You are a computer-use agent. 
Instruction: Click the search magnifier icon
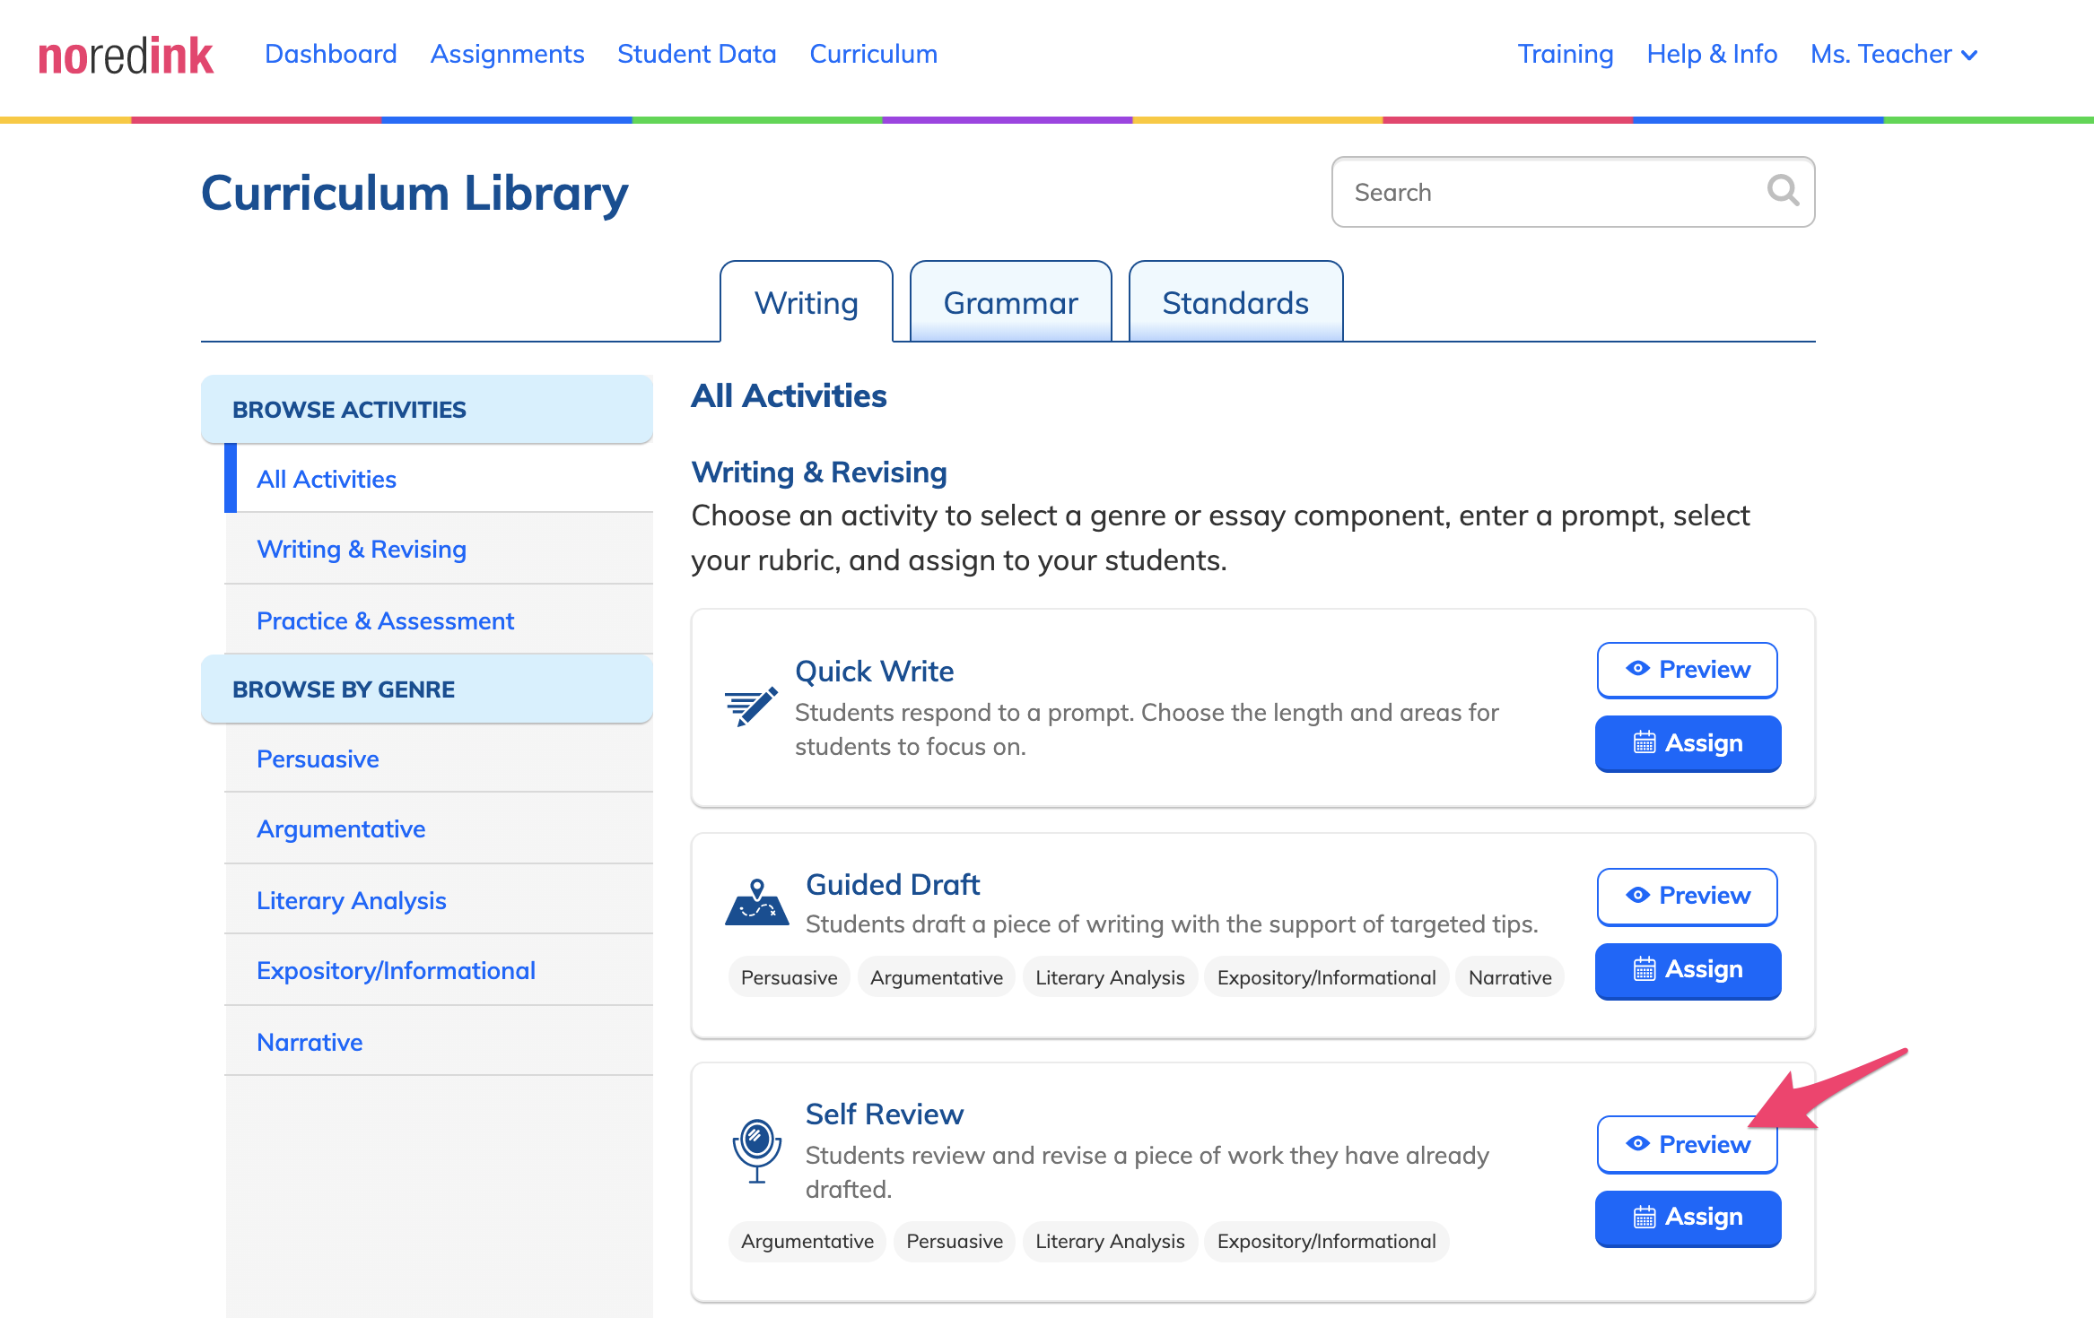[x=1783, y=191]
